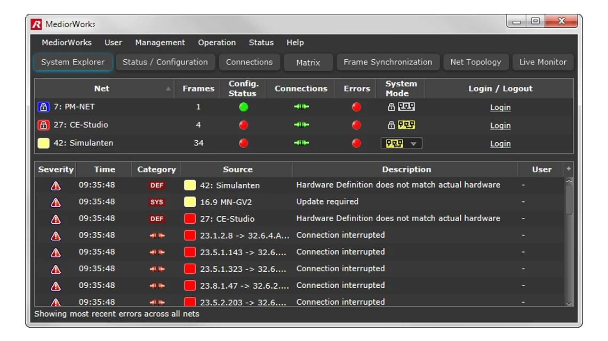Click the yellow swatch beside 16.9 MN-GV2
This screenshot has height=341, width=608.
[190, 202]
